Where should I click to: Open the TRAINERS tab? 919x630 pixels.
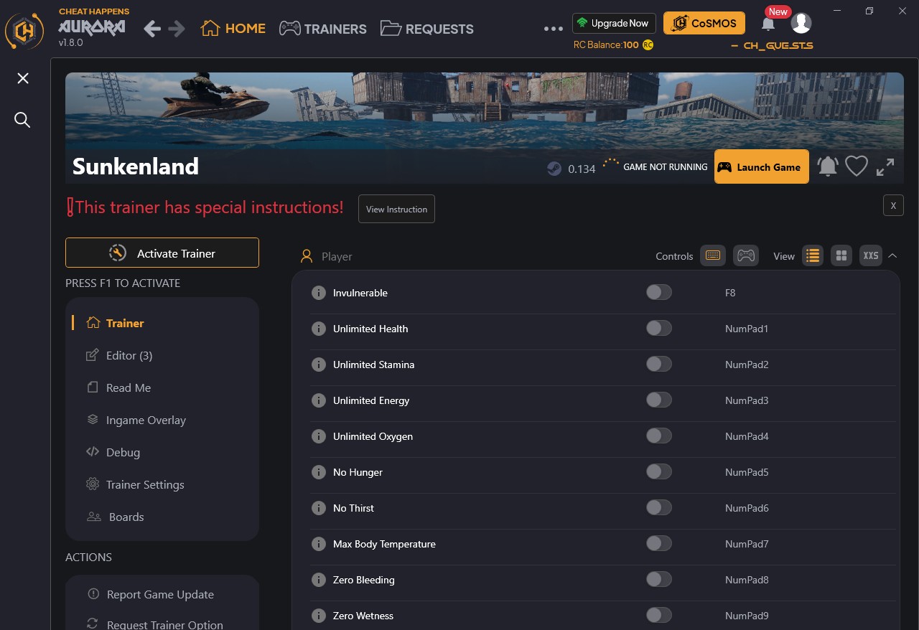coord(323,29)
